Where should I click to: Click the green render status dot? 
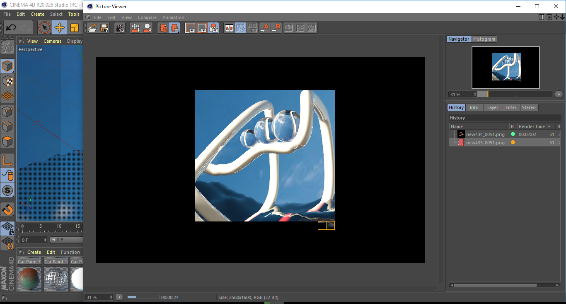[513, 134]
